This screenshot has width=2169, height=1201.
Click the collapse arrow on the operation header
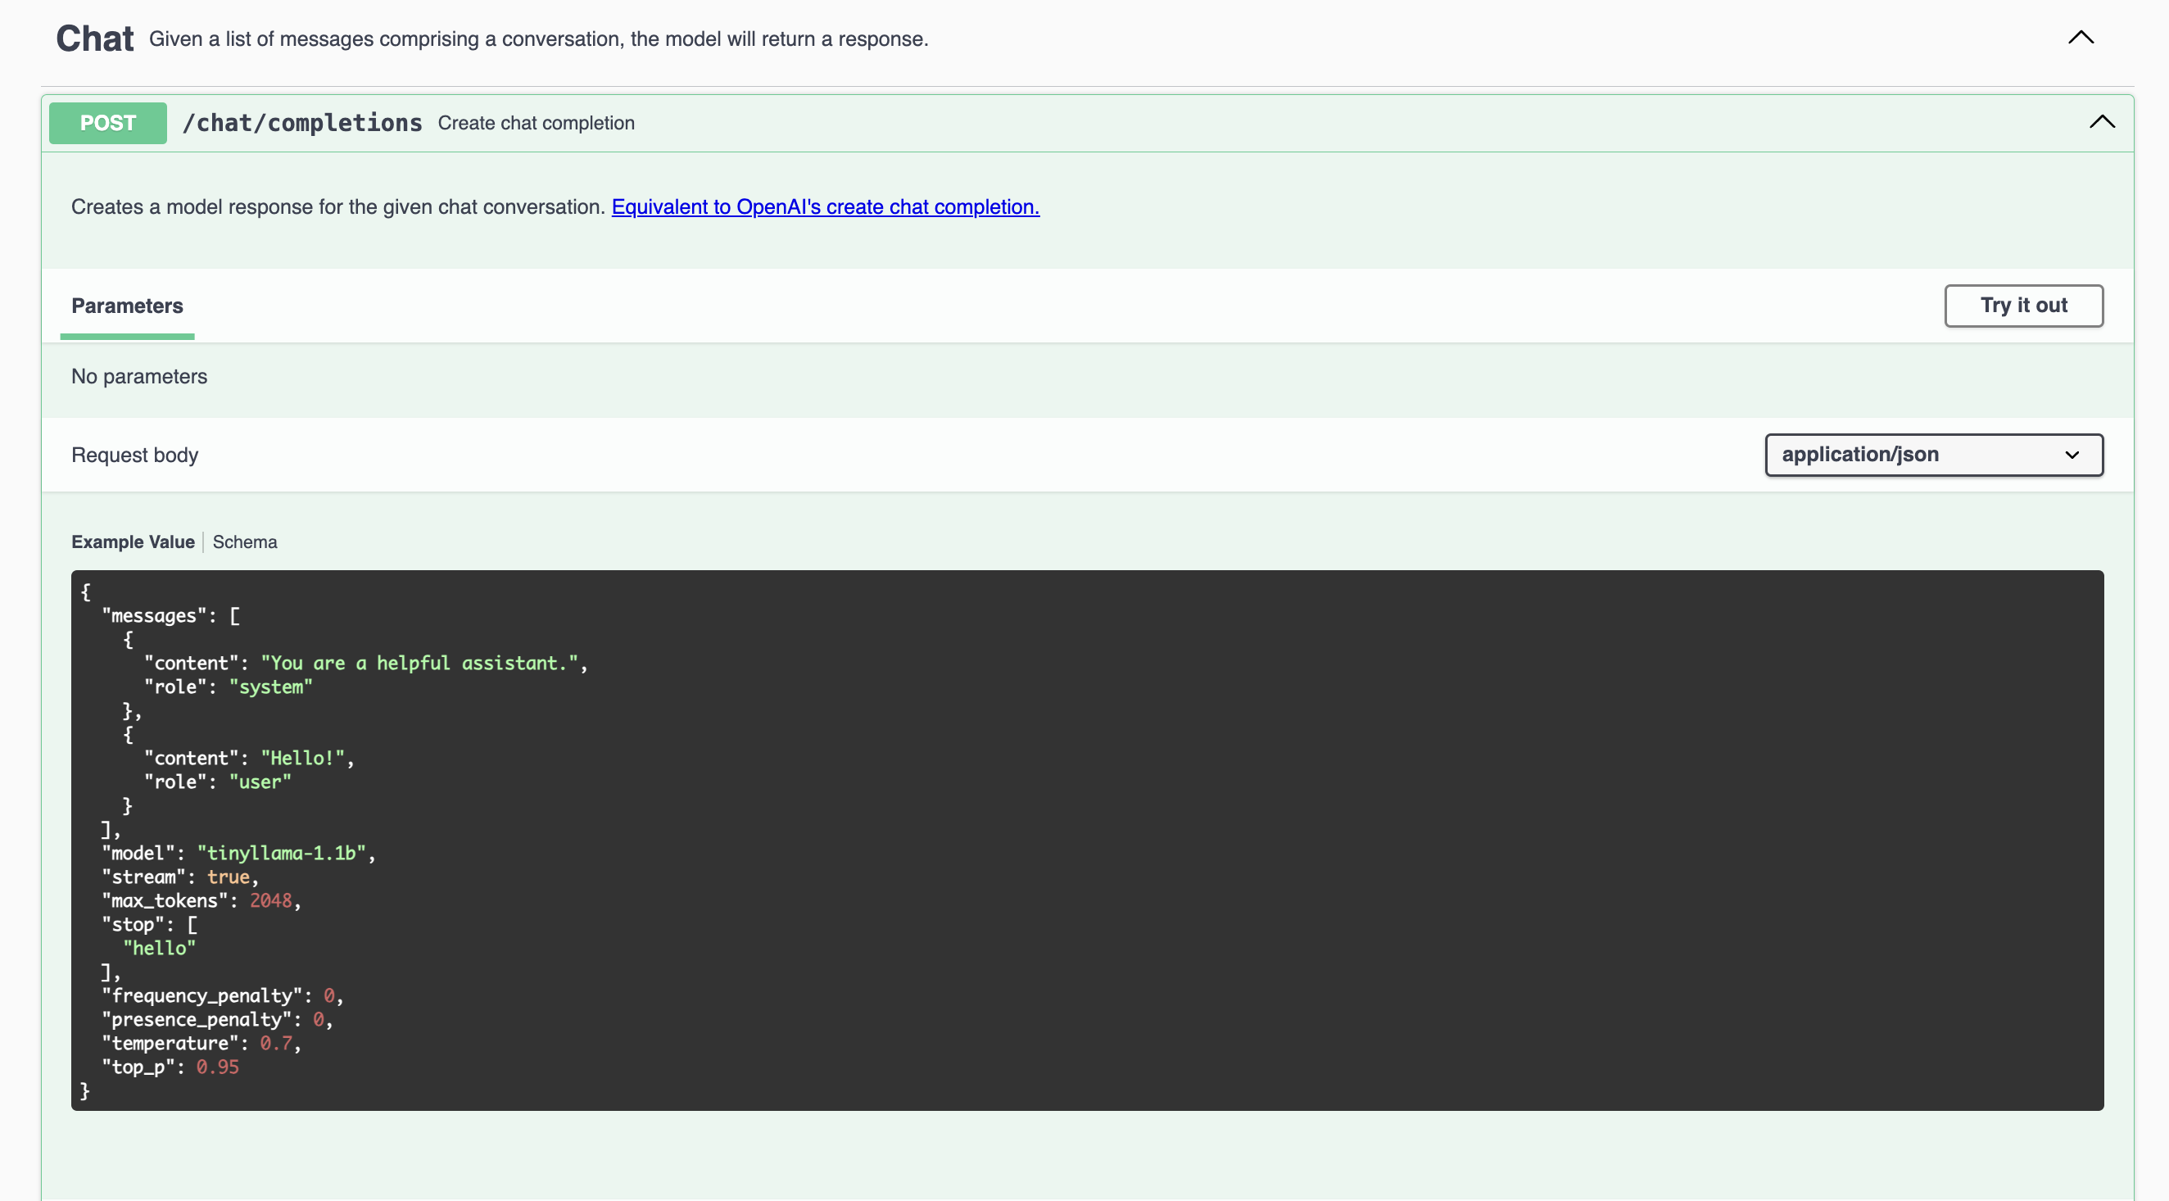tap(2102, 123)
